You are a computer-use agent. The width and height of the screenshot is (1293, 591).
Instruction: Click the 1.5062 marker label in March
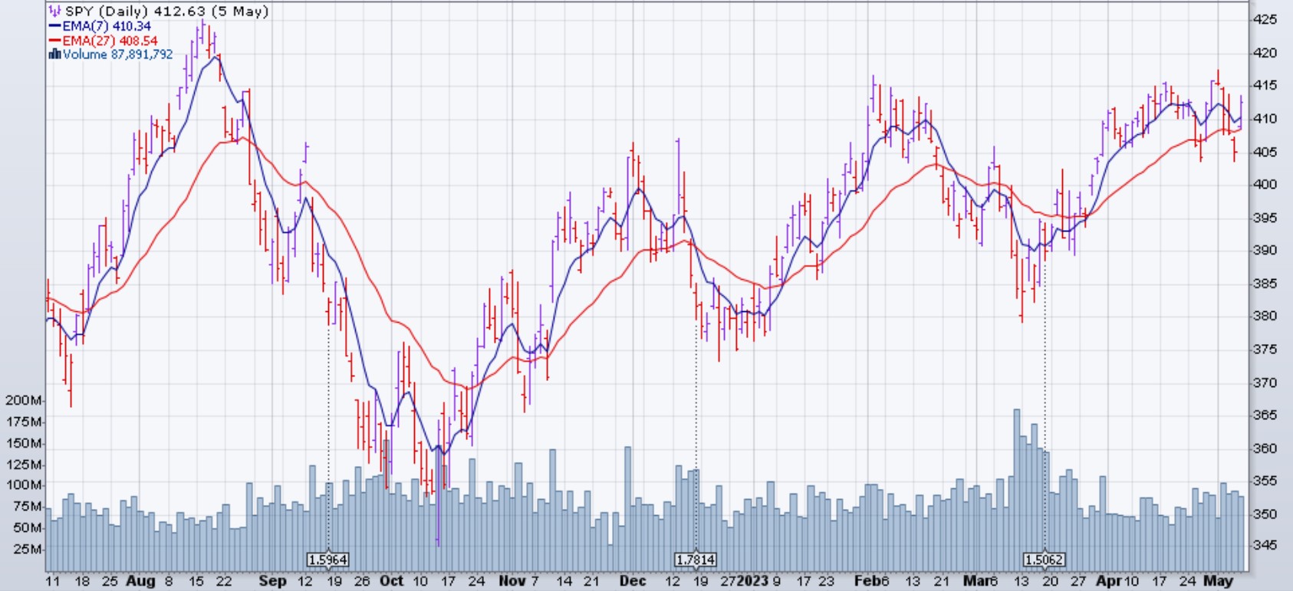point(1044,560)
